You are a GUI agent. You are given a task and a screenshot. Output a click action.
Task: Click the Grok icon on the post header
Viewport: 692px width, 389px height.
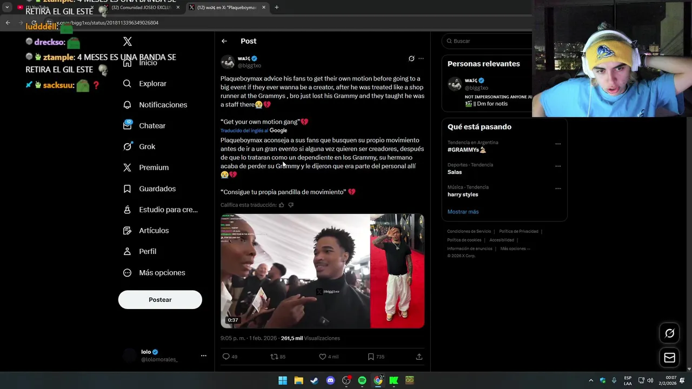[411, 58]
